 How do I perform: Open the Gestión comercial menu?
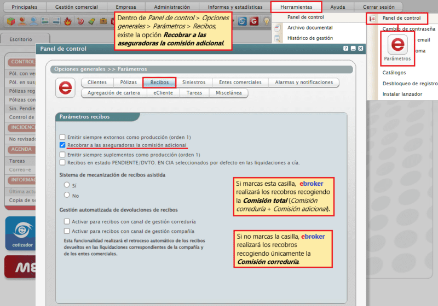point(77,7)
